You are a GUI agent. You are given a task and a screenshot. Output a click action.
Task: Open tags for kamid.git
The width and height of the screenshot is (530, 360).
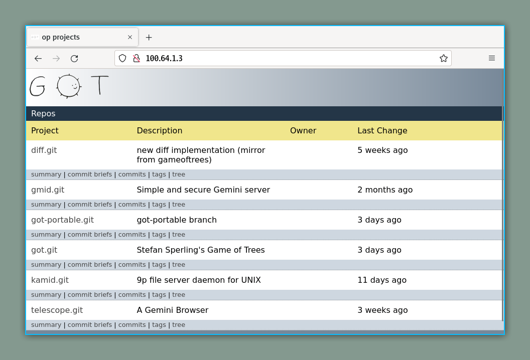(159, 295)
